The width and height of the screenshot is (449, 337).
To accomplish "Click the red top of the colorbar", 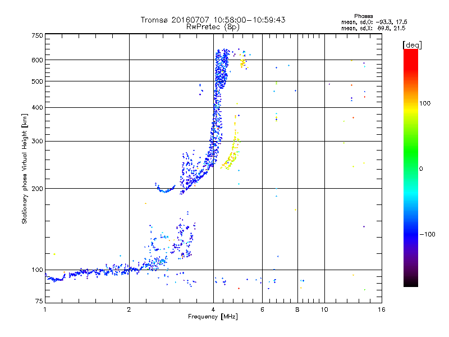I will click(411, 54).
